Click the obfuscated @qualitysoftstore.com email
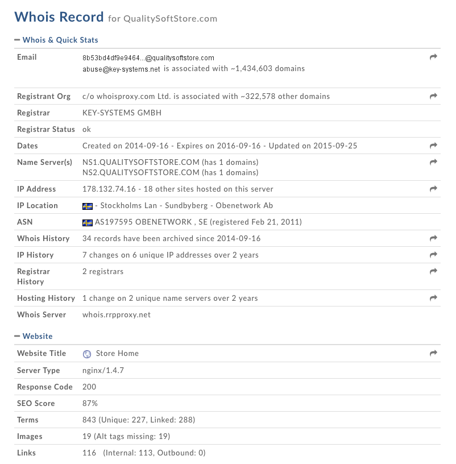 tap(148, 57)
